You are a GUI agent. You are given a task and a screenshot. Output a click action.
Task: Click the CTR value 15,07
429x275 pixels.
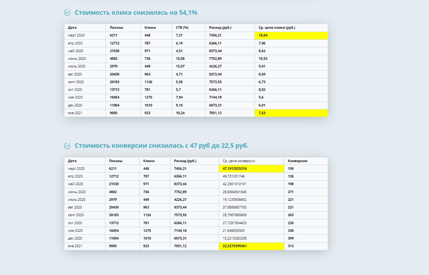pos(180,67)
